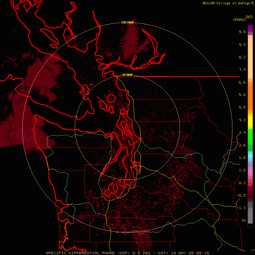Click the 9.0 legend value
The width and height of the screenshot is (255, 255).
click(x=242, y=44)
